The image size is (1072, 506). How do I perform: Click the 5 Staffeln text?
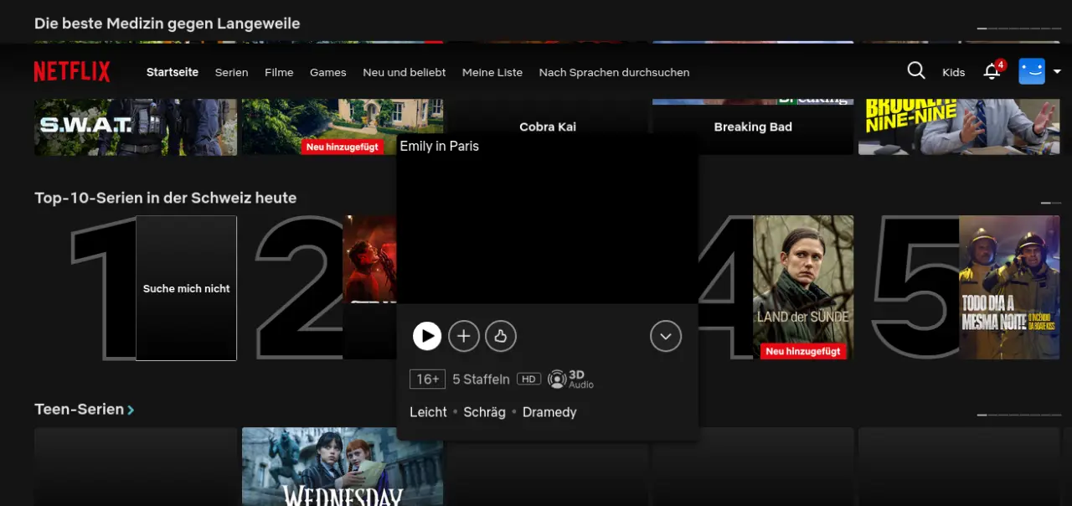click(x=481, y=379)
